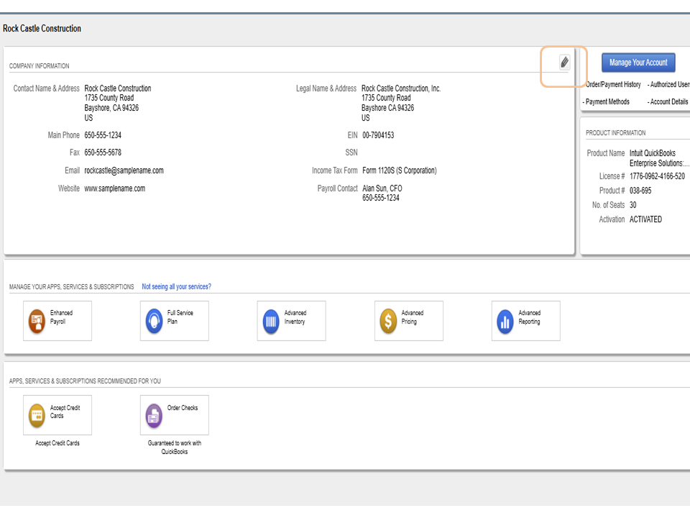Click the ACTIVATED status value
The height and width of the screenshot is (518, 690).
645,219
